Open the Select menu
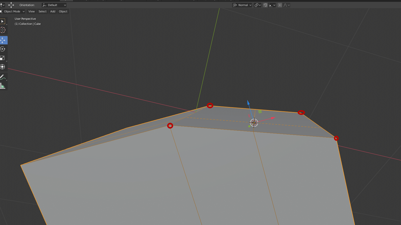401x225 pixels. 42,11
